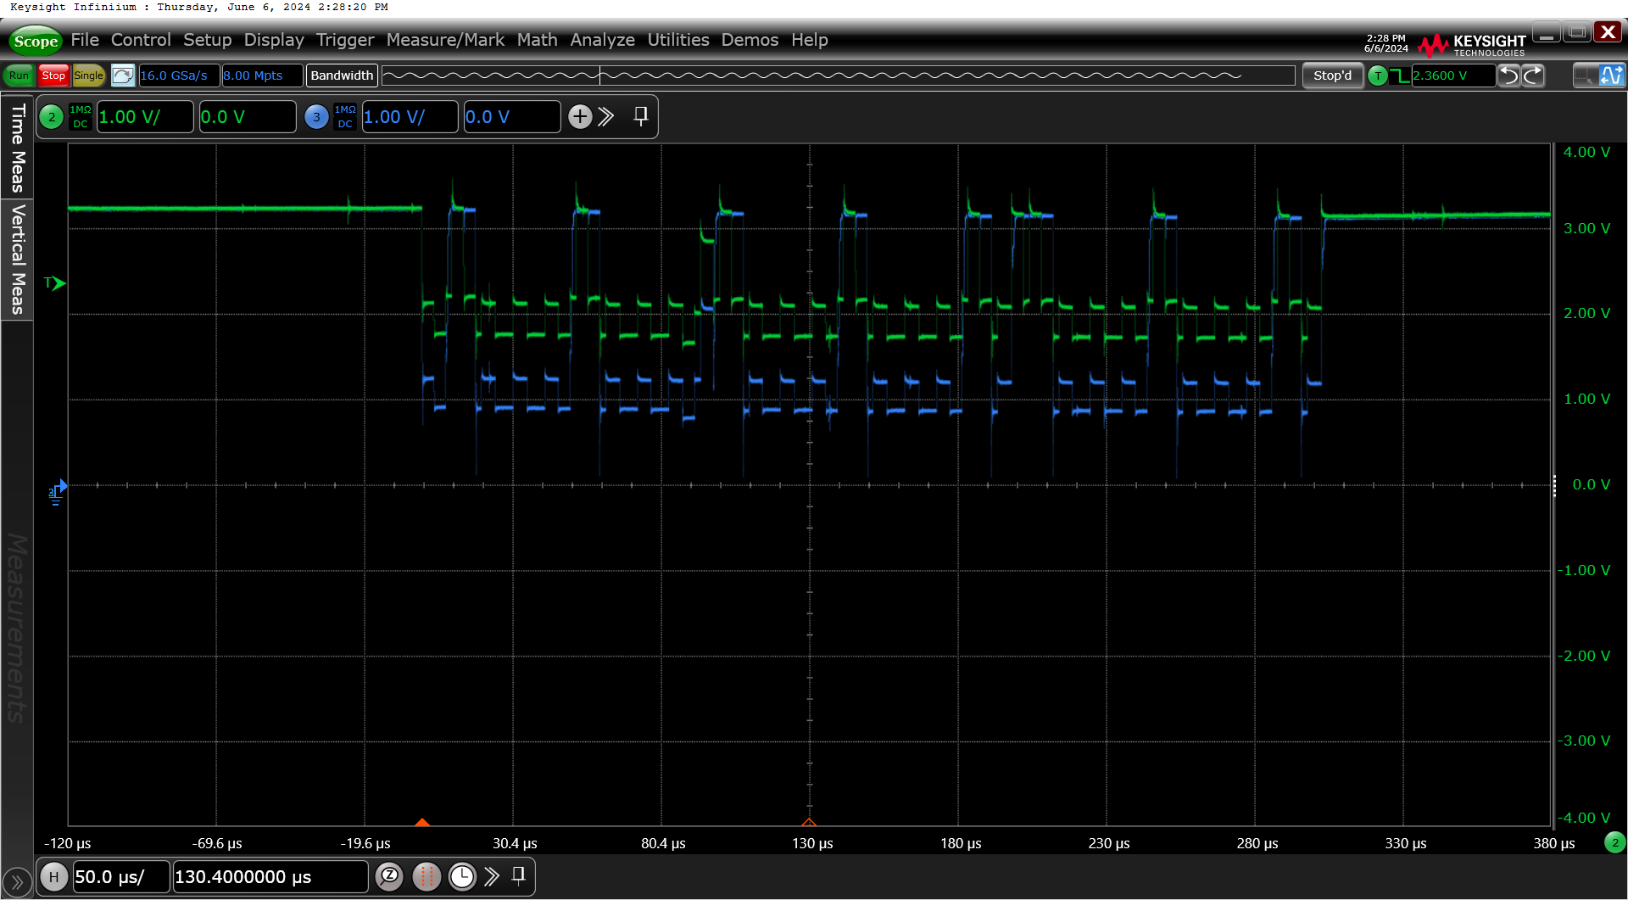Open the Trigger menu
Viewport: 1628px width, 900px height.
pos(345,40)
